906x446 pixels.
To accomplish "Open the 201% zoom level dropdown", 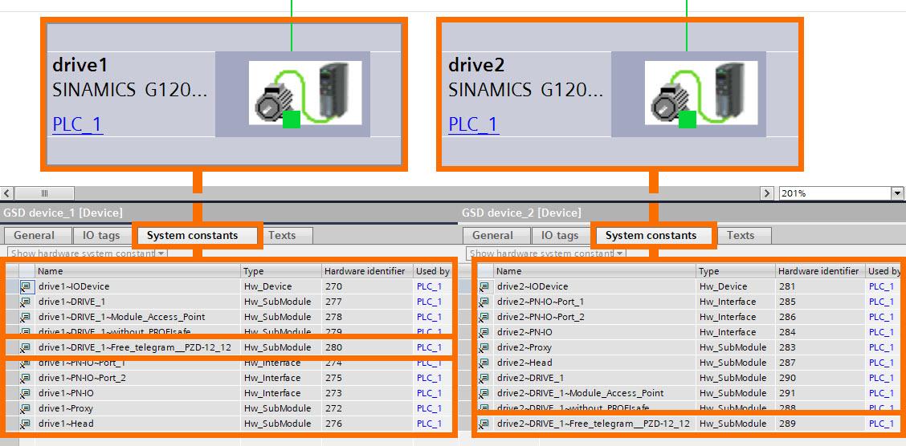I will click(896, 193).
